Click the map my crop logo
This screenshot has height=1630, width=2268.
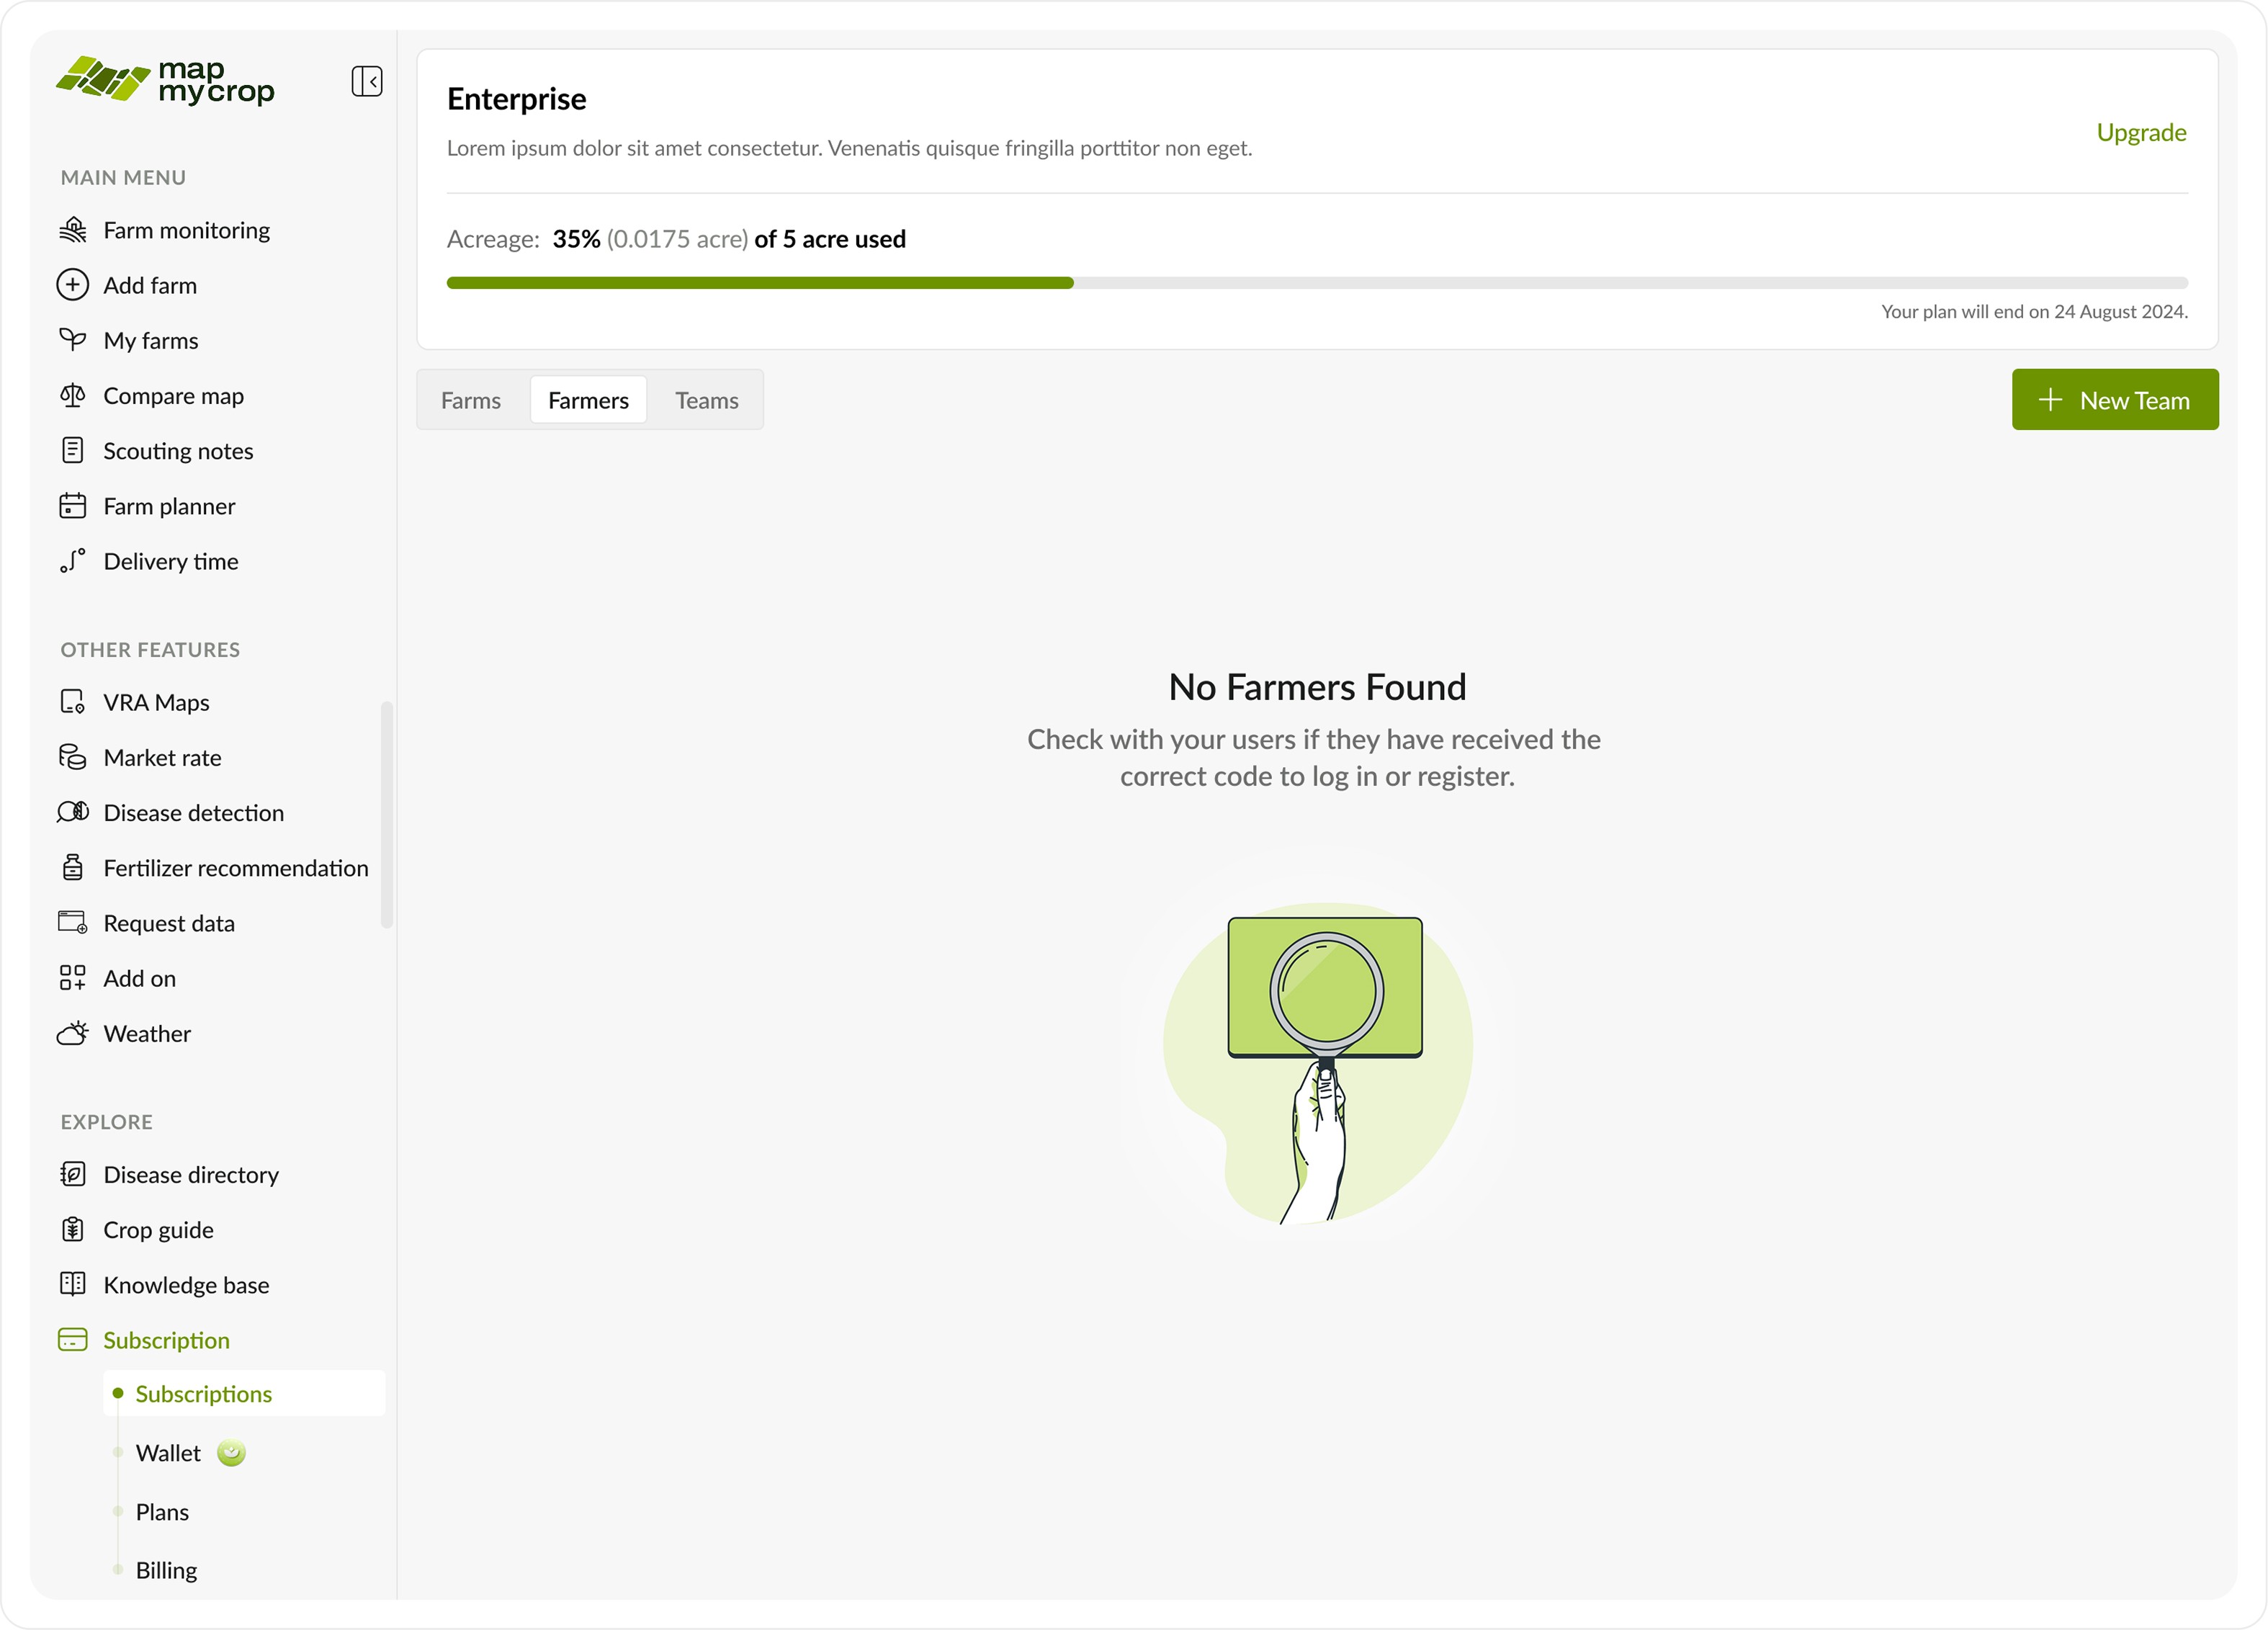[165, 80]
